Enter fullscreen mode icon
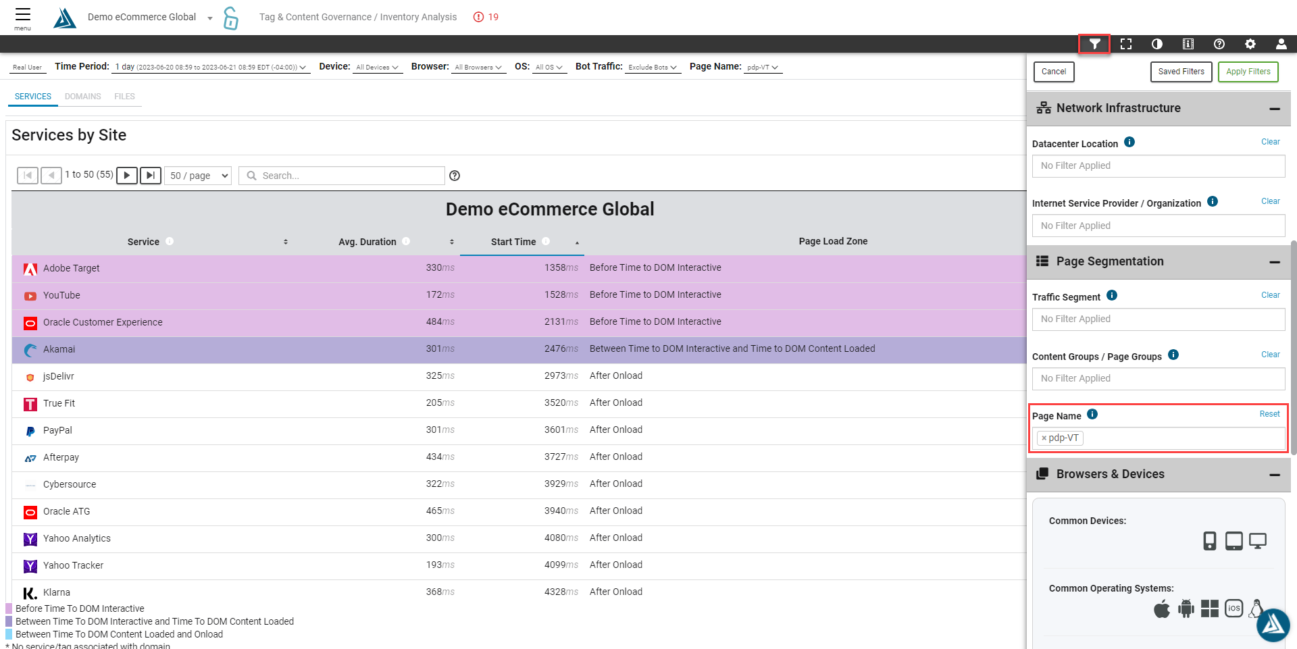1297x649 pixels. (x=1126, y=44)
